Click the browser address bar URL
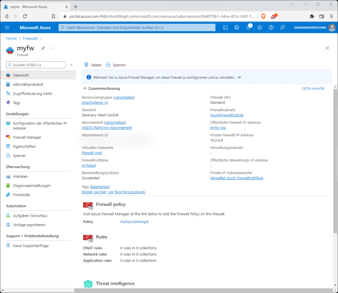The width and height of the screenshot is (338, 293). (x=162, y=16)
